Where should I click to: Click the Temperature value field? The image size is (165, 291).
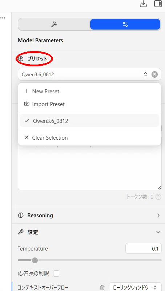[144, 248]
